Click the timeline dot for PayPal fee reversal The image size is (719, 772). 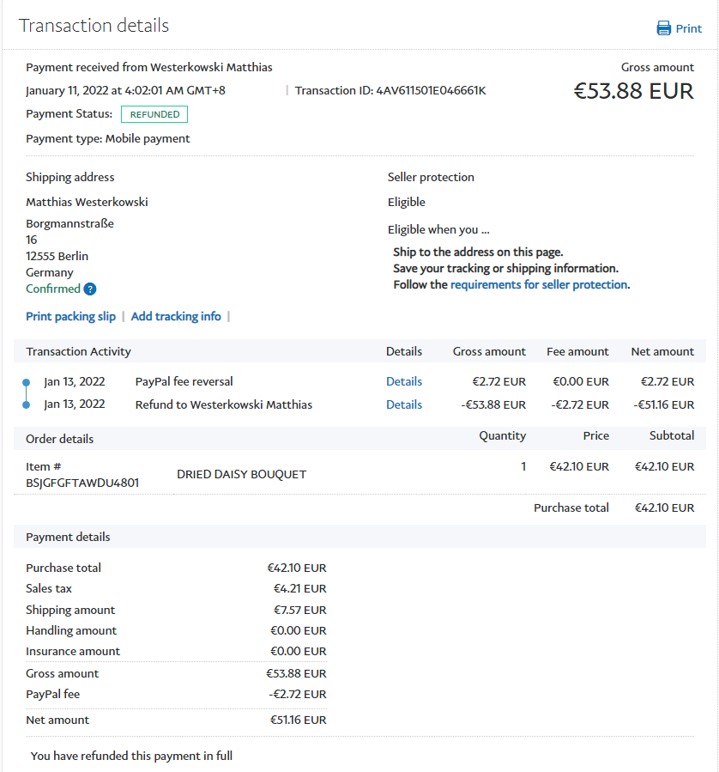26,382
